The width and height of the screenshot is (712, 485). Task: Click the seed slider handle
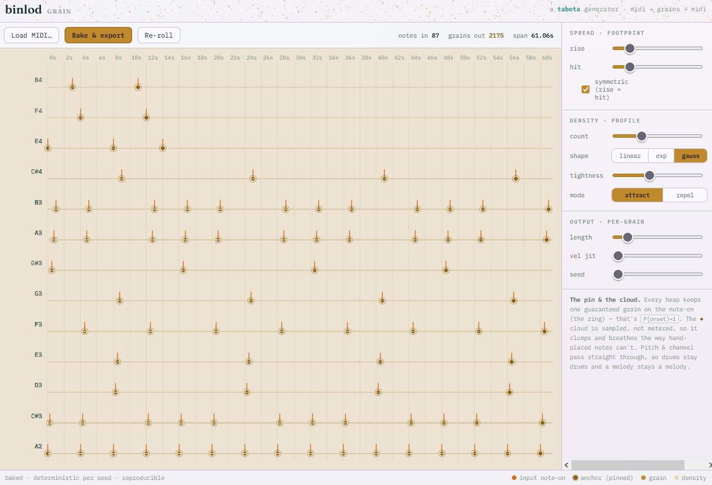[x=618, y=274]
